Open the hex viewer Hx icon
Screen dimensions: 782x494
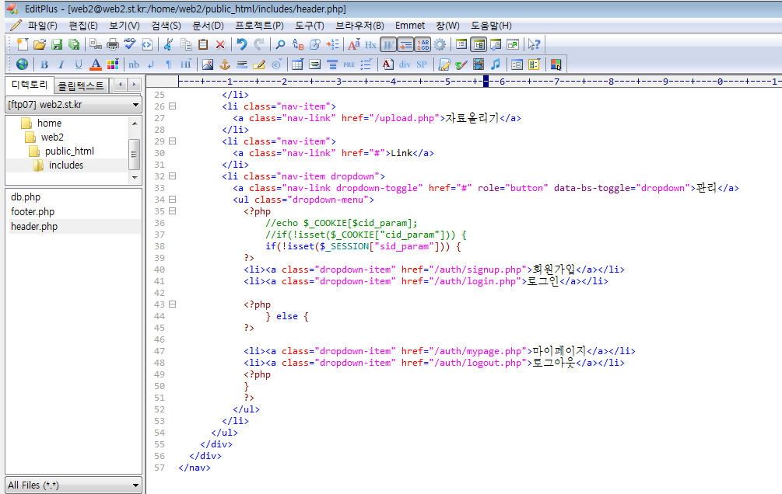tap(370, 44)
